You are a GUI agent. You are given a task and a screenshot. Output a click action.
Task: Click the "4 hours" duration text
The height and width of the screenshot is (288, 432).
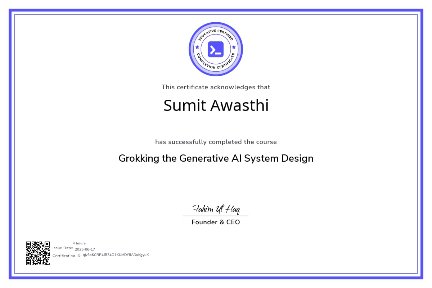79,243
